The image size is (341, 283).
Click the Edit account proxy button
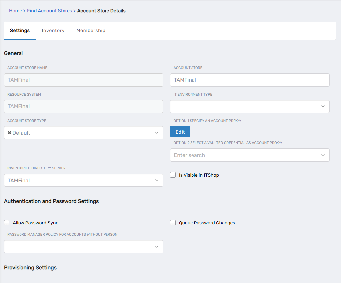(180, 132)
